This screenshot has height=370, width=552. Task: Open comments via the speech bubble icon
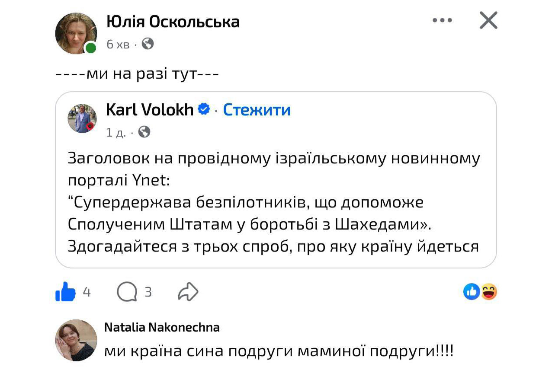[126, 293]
